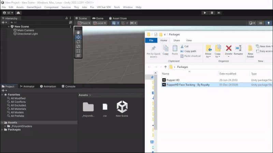The image size is (273, 153).
Task: Toggle scene lighting bulb button
Action: click(269, 23)
